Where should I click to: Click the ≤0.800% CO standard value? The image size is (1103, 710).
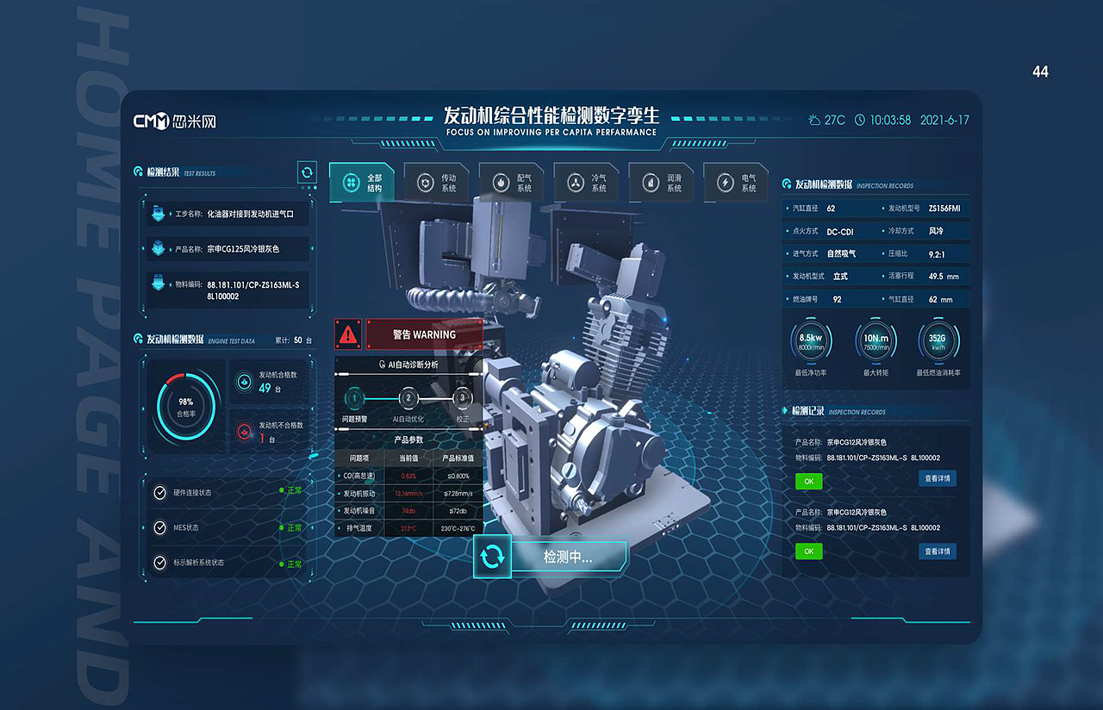point(458,476)
